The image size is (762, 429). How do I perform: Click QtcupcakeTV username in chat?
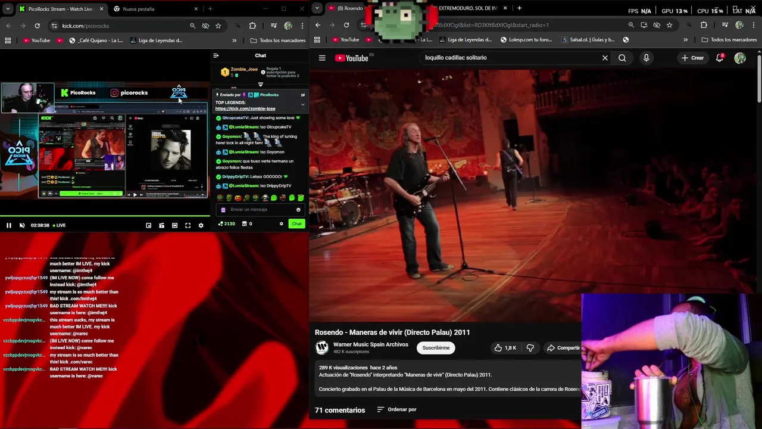point(236,118)
